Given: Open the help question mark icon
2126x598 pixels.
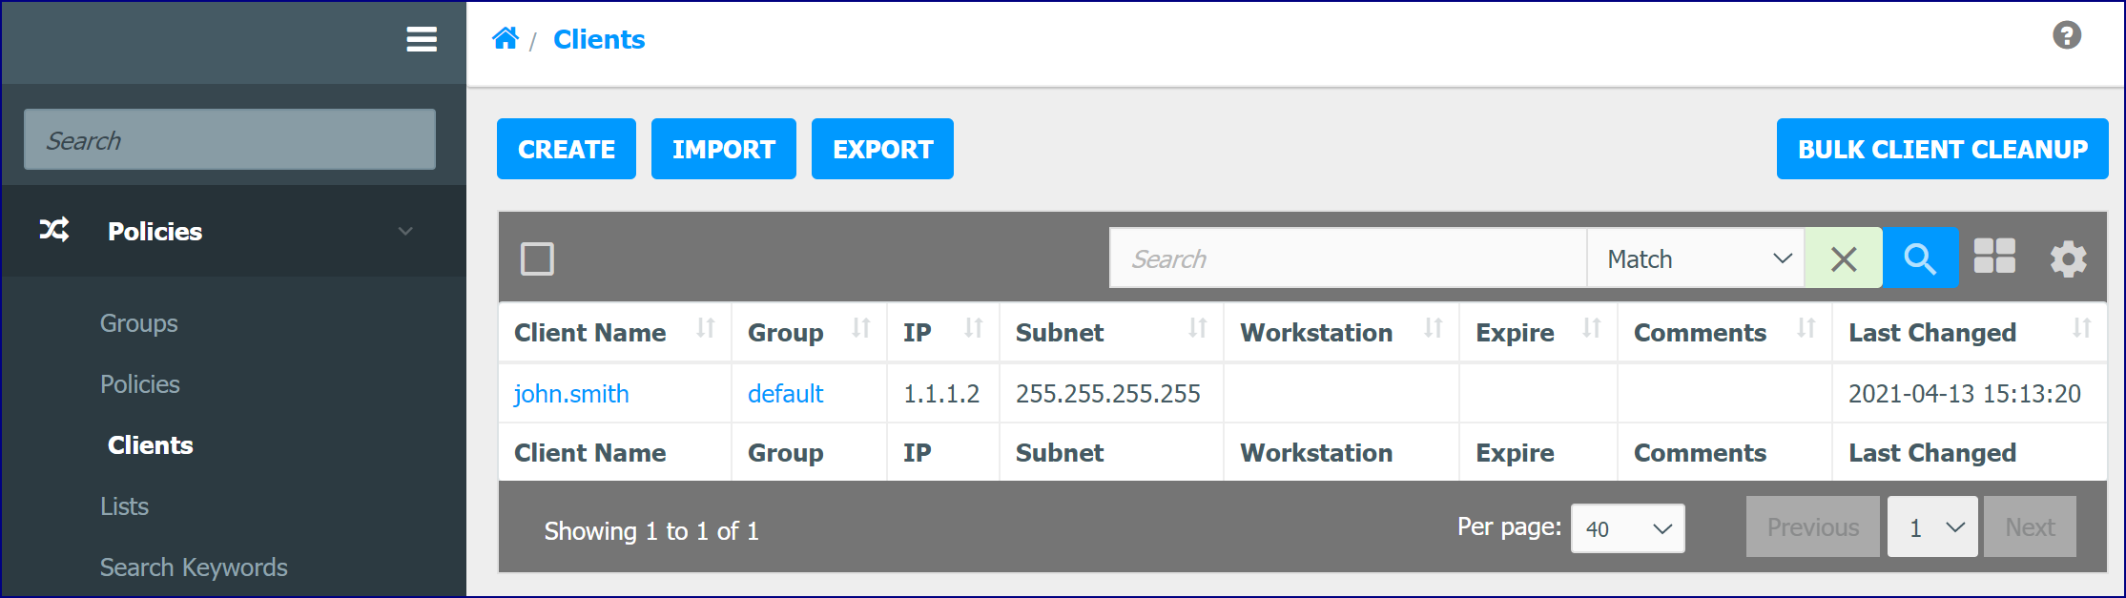Looking at the screenshot, I should point(2067,35).
